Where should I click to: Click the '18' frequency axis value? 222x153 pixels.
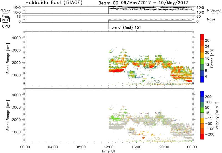coord(19,17)
